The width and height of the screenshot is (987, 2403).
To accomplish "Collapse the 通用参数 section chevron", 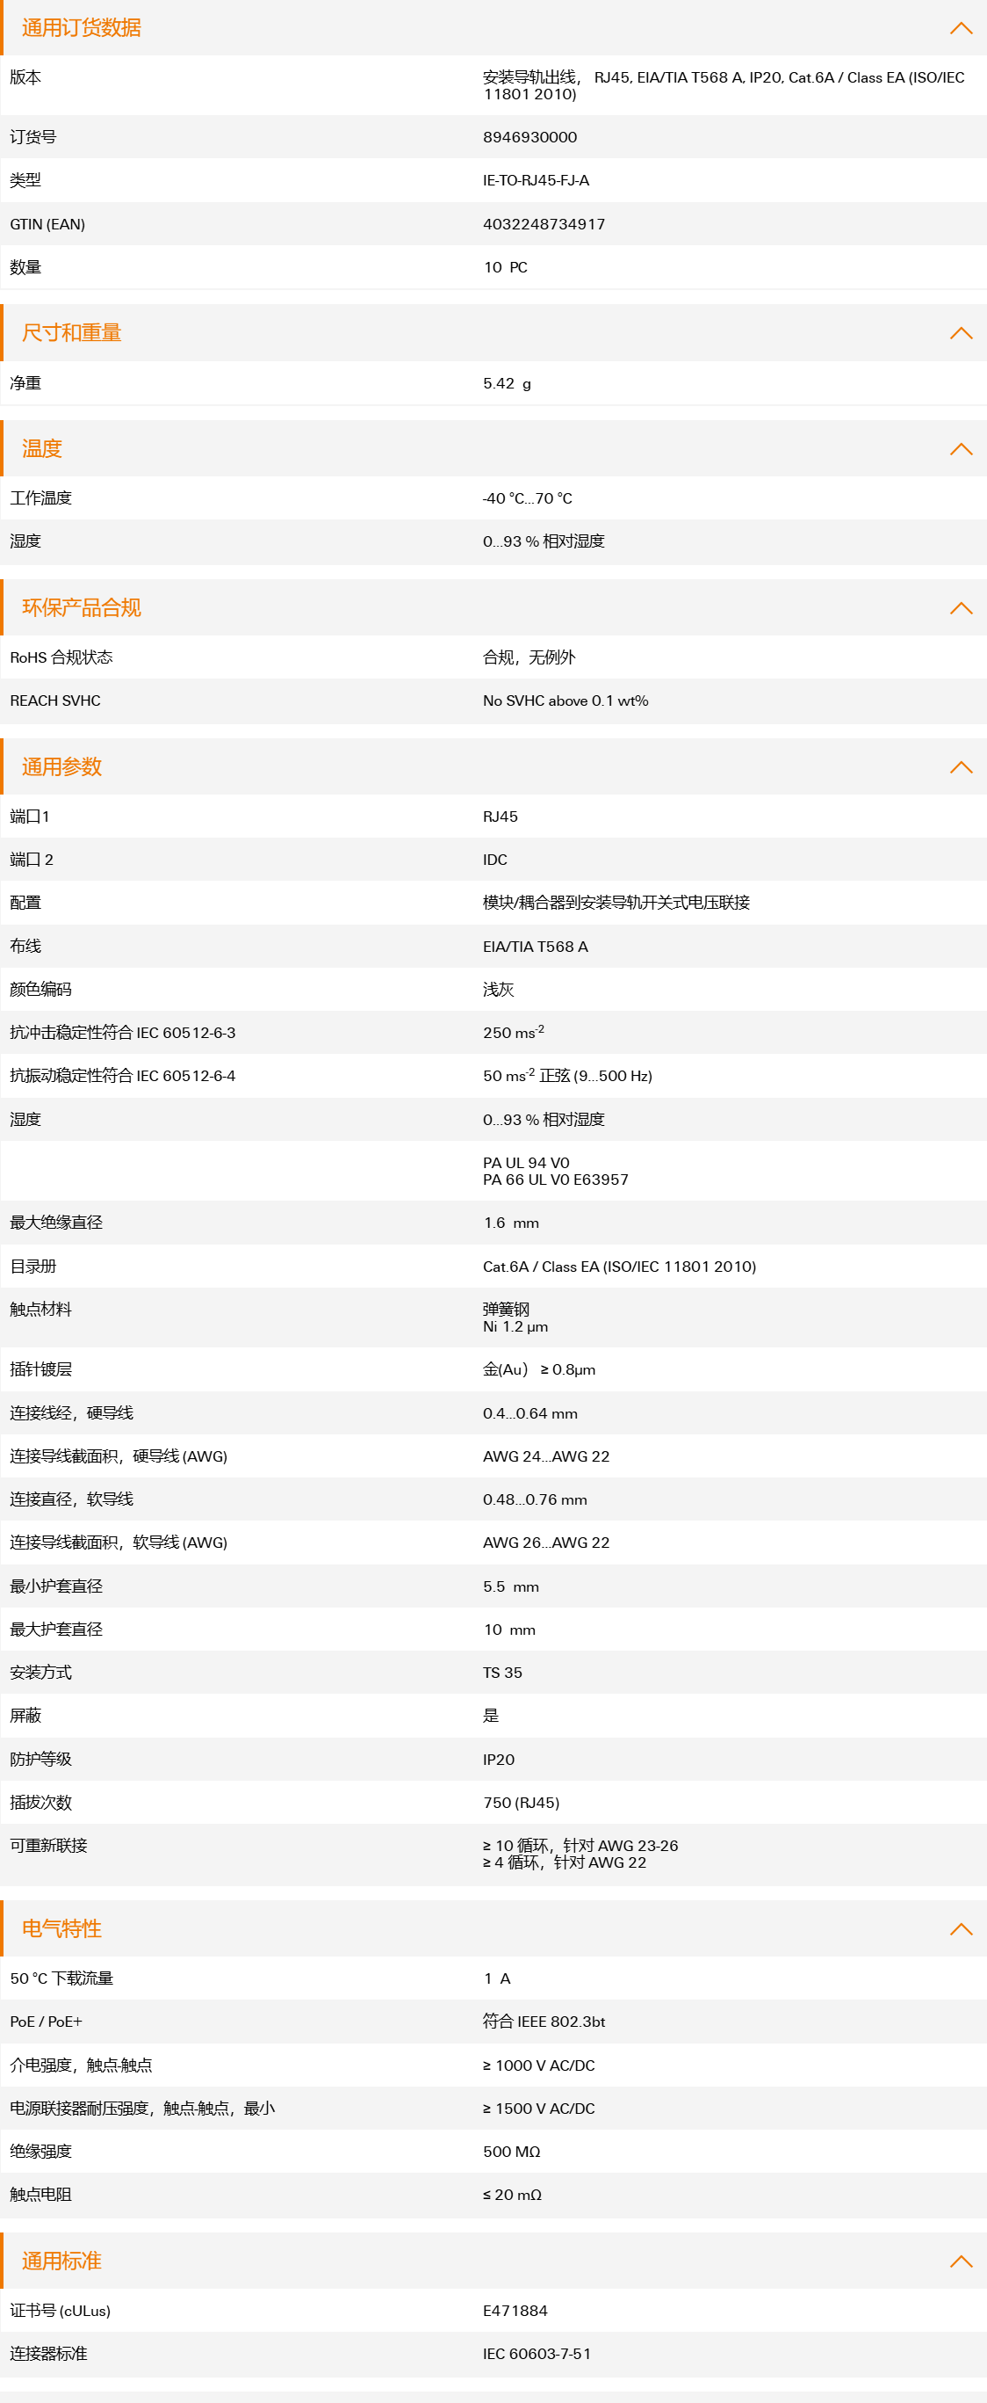I will click(x=961, y=766).
